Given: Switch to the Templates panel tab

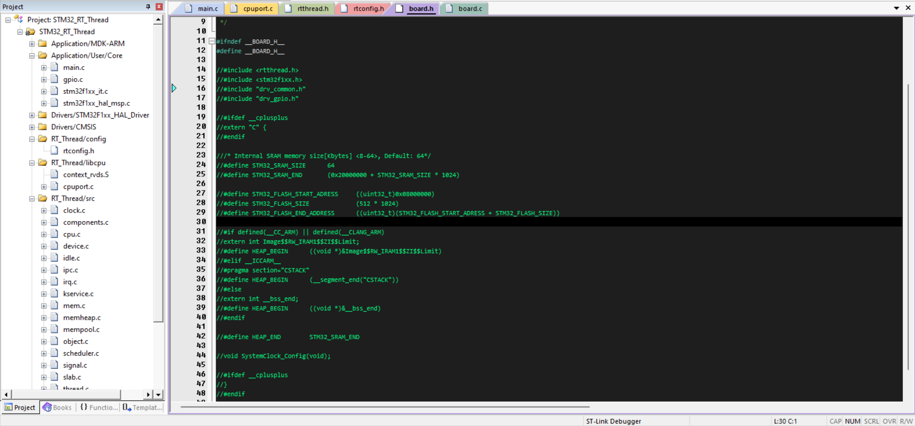Looking at the screenshot, I should coord(142,407).
